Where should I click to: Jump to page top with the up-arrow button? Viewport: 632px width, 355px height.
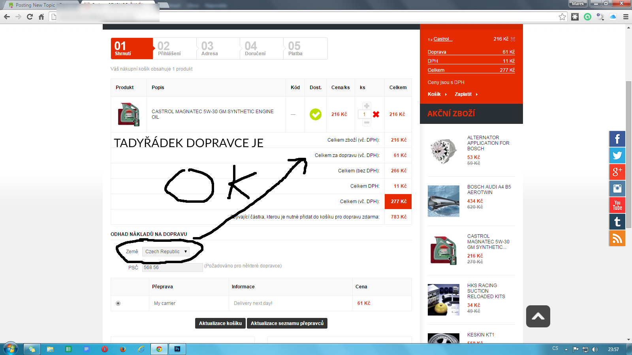coord(538,316)
